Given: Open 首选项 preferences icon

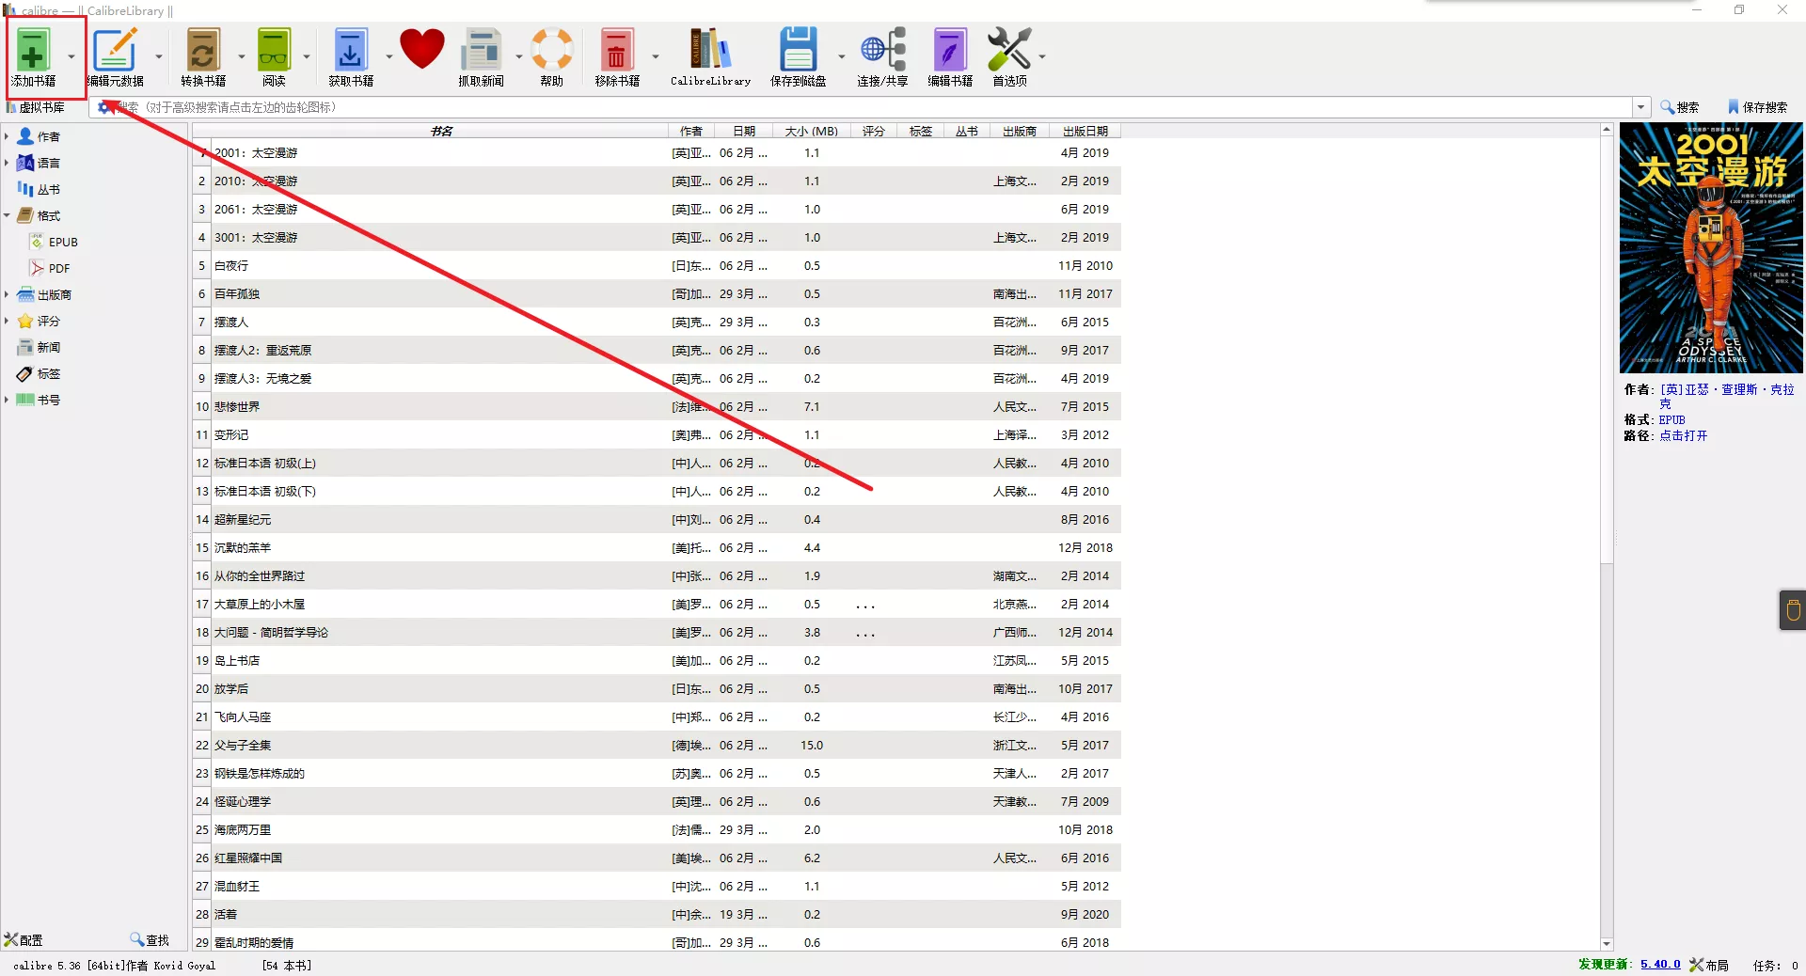Looking at the screenshot, I should 1009,52.
